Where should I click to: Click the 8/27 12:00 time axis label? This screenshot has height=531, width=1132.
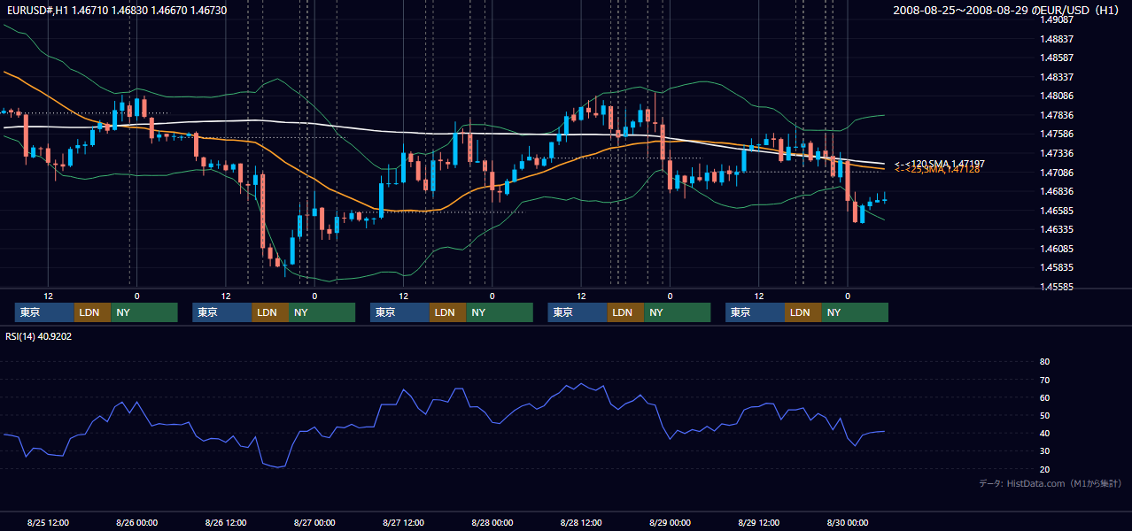[x=404, y=523]
